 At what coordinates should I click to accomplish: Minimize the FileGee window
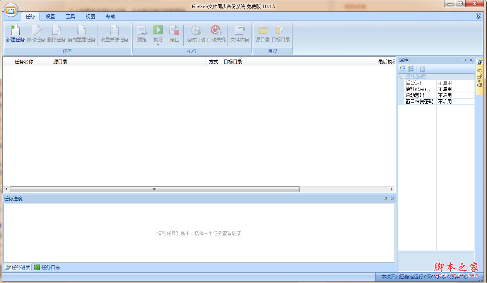(449, 3)
